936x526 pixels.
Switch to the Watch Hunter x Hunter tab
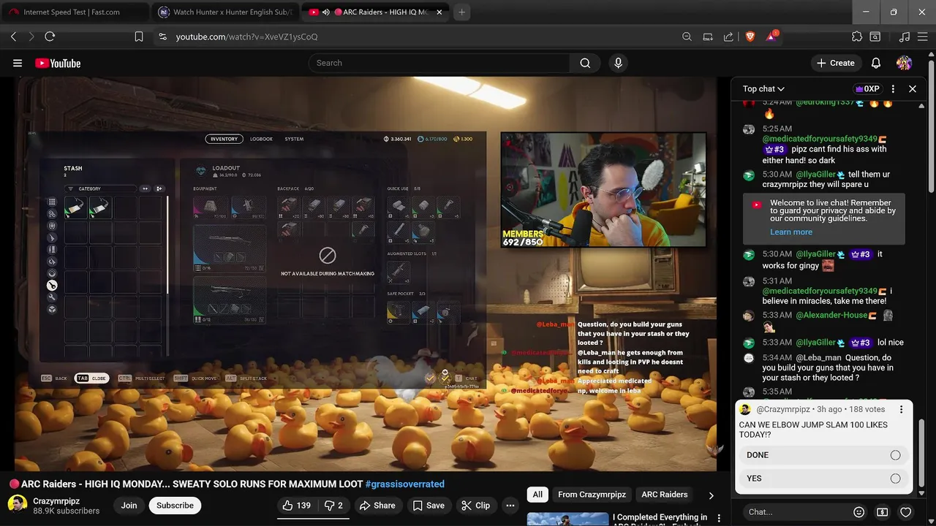[225, 12]
